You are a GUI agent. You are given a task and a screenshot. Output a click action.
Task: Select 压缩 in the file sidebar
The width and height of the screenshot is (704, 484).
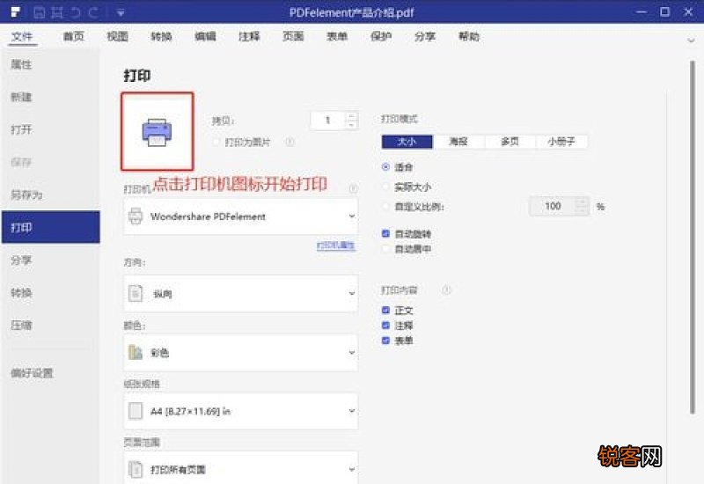[51, 325]
